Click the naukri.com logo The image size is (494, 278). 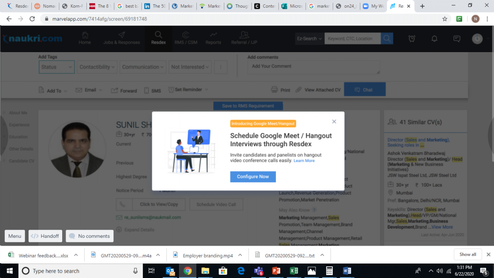[32, 39]
